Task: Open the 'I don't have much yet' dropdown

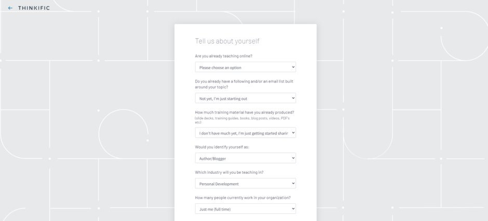Action: pyautogui.click(x=245, y=133)
